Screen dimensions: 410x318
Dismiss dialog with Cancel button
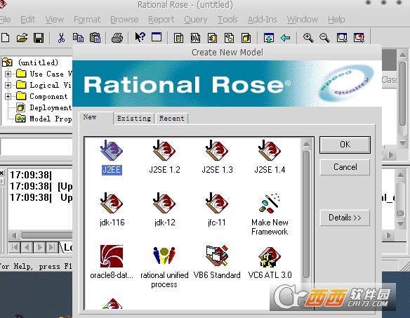coord(345,167)
